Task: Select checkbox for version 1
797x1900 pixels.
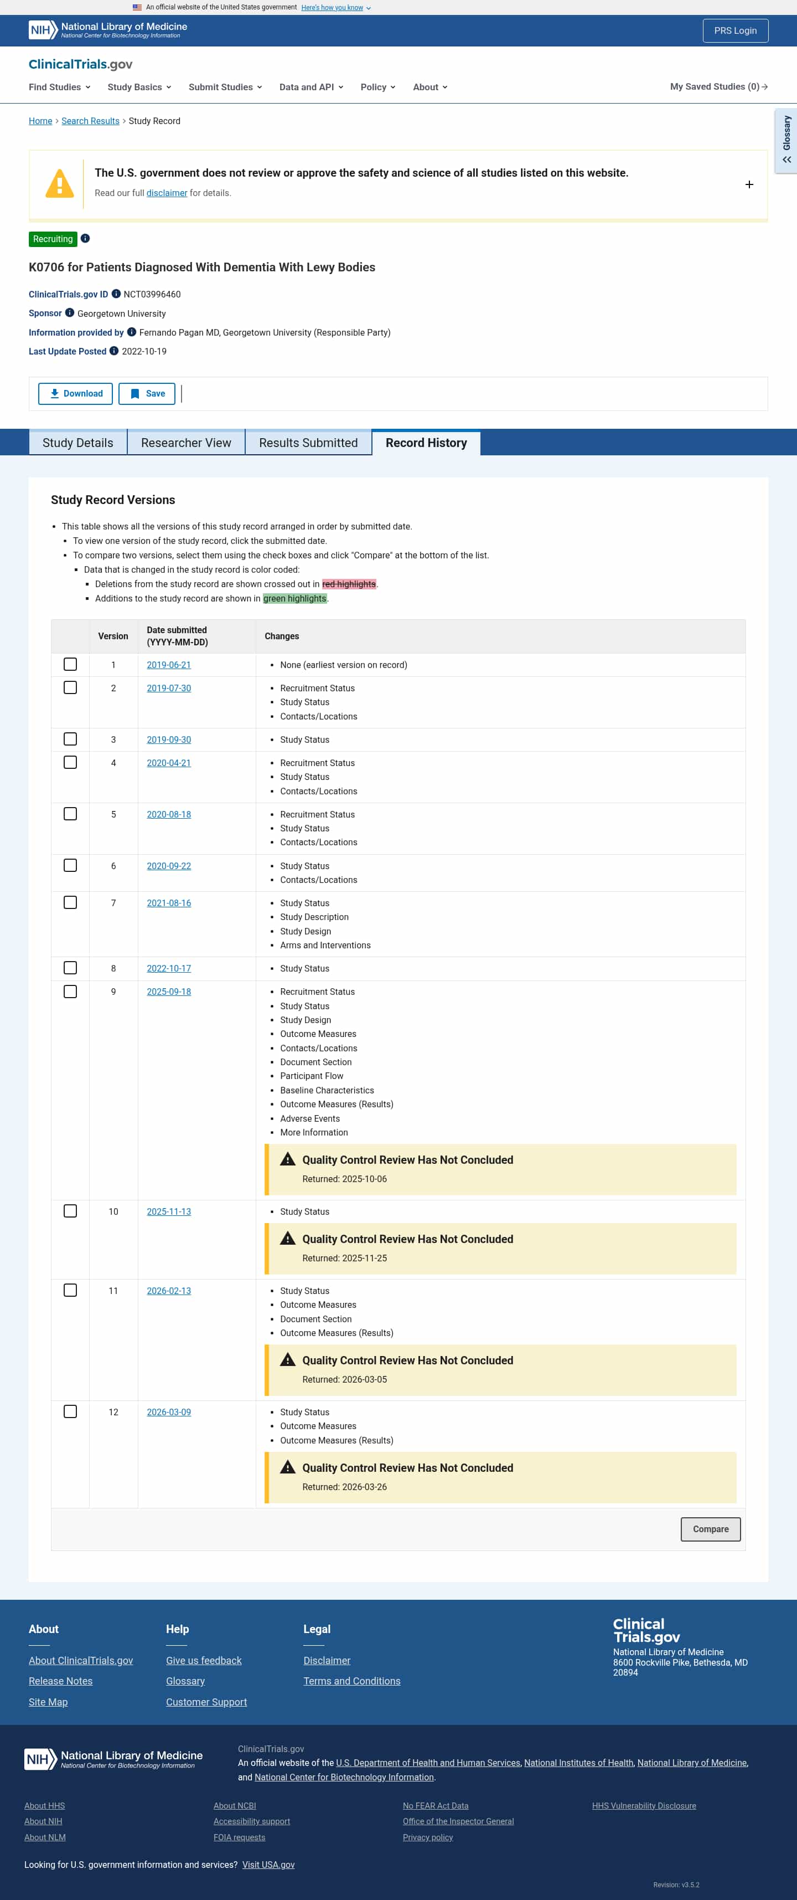Action: point(70,665)
